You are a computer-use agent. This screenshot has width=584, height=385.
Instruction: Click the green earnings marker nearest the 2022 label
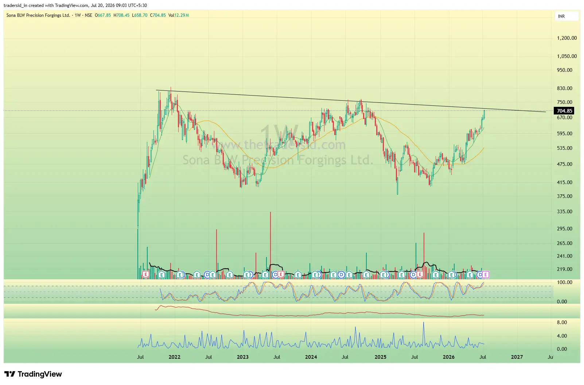tap(180, 275)
